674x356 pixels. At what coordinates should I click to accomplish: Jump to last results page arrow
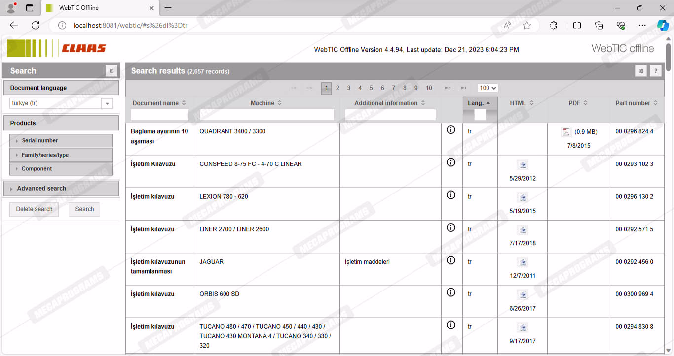click(x=463, y=88)
